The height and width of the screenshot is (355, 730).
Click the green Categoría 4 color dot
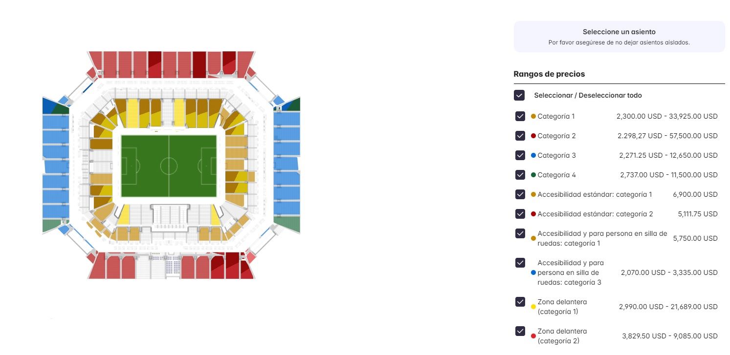point(533,175)
